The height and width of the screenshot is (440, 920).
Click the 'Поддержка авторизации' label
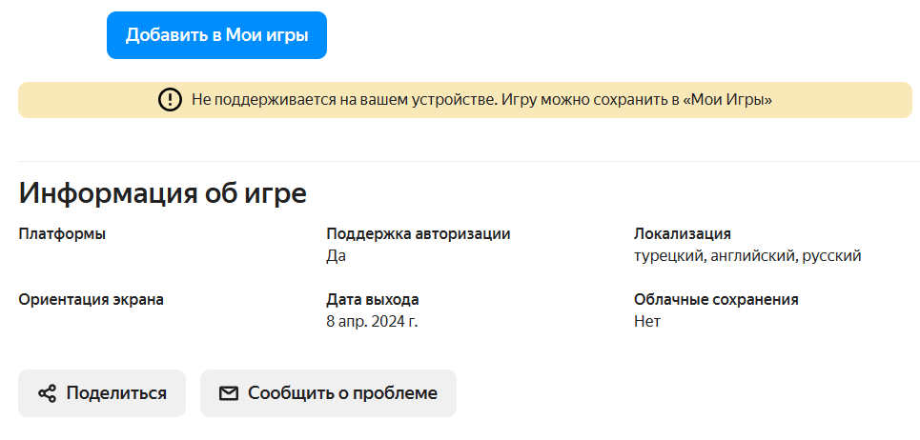pyautogui.click(x=419, y=234)
